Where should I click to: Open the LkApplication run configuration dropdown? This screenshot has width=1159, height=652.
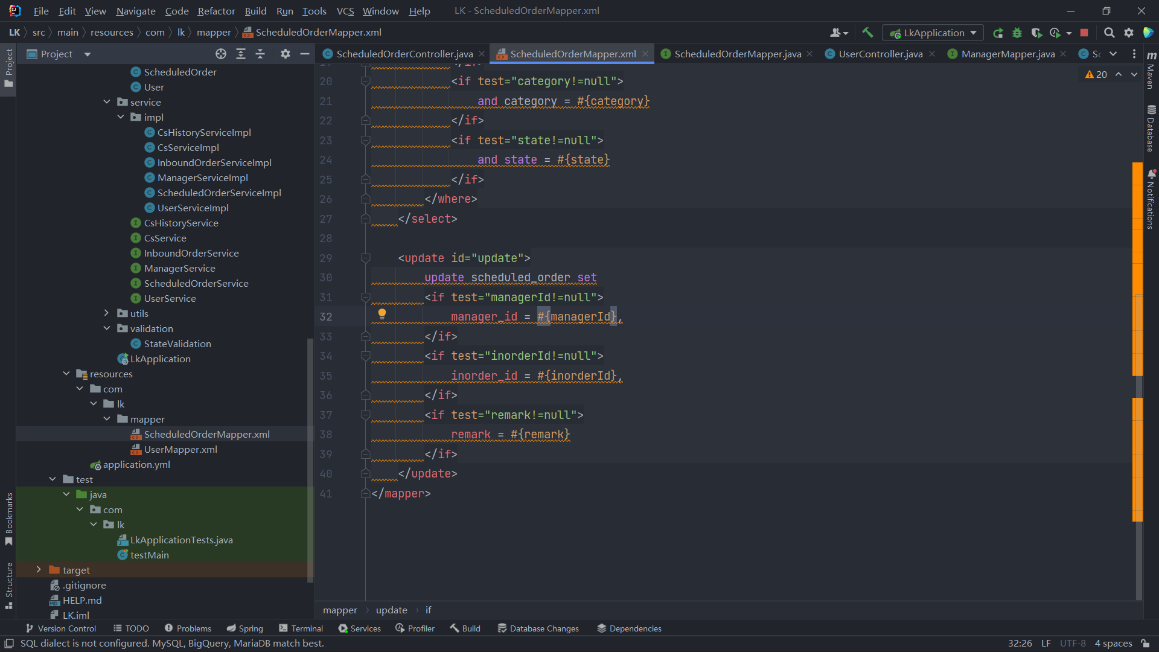(933, 33)
